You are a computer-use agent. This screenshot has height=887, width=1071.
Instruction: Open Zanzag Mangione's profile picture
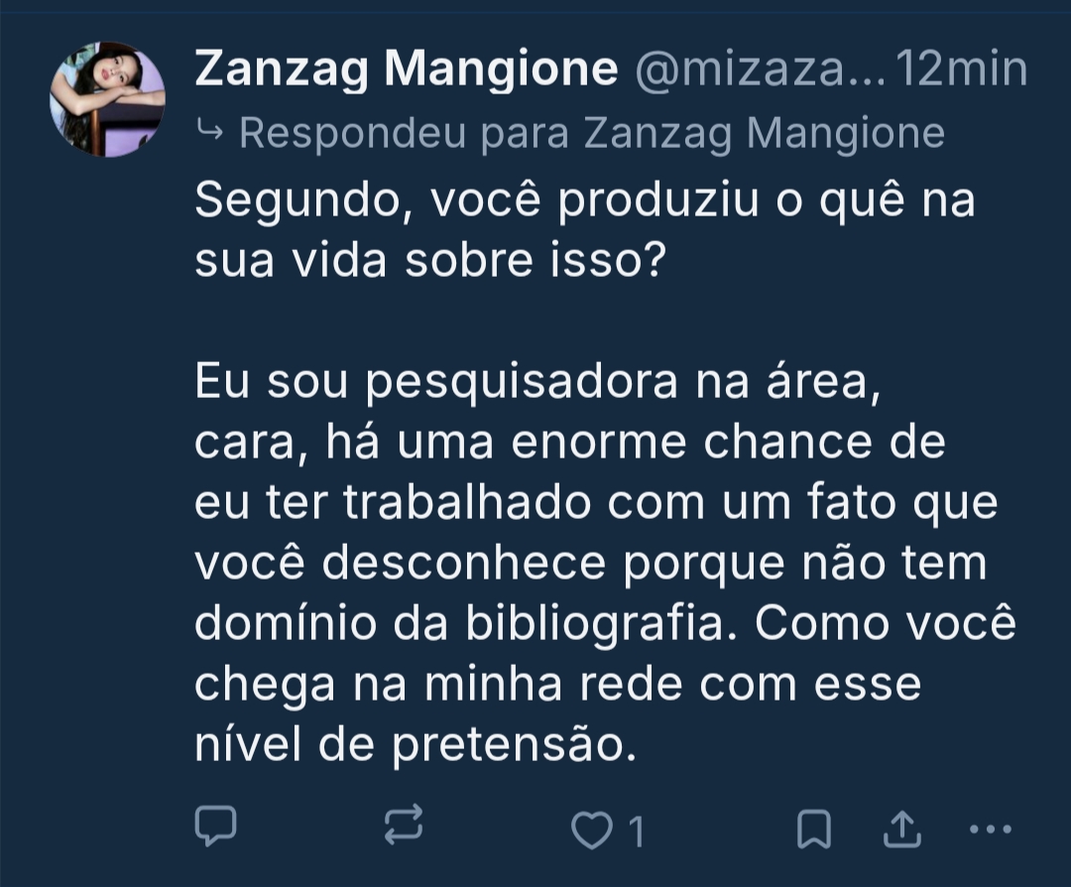(x=107, y=99)
